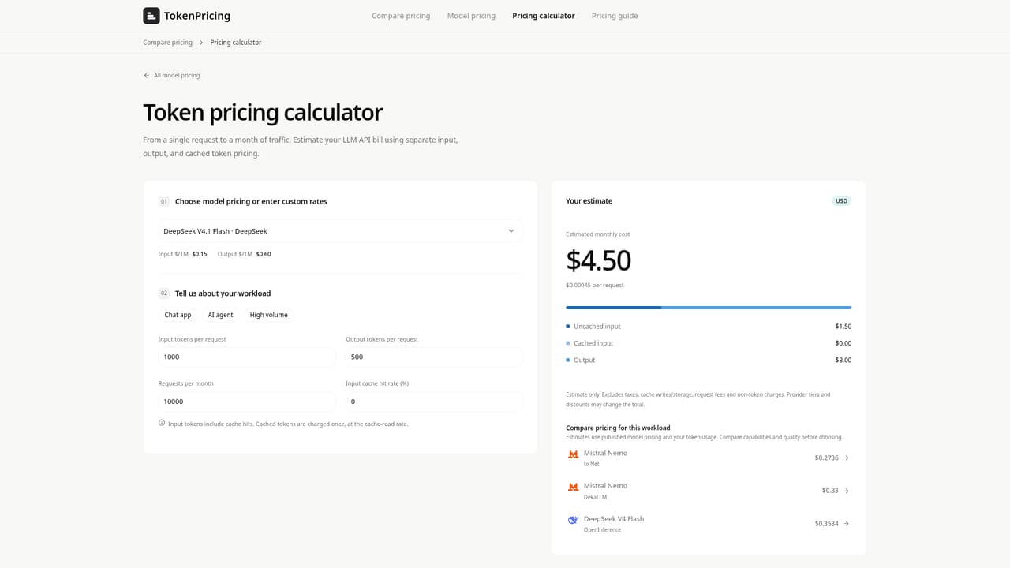The width and height of the screenshot is (1010, 568).
Task: Click the DeepSeek V4 Flash whale logo
Action: click(x=574, y=520)
